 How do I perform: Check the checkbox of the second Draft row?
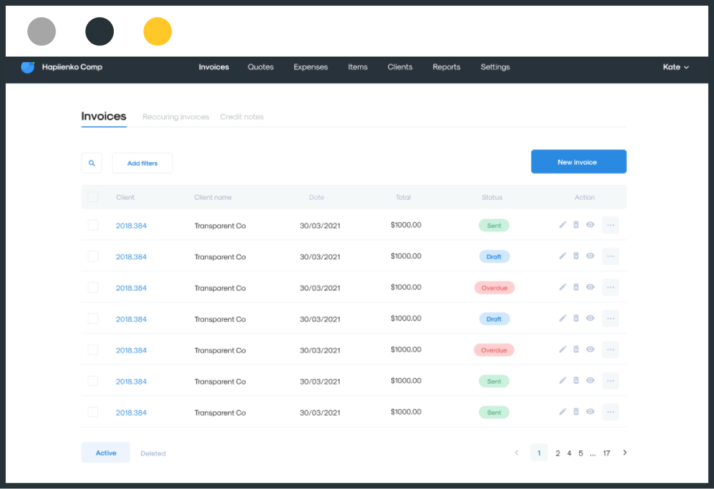point(93,319)
